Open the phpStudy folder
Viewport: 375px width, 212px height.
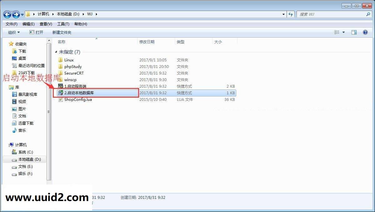pyautogui.click(x=73, y=66)
